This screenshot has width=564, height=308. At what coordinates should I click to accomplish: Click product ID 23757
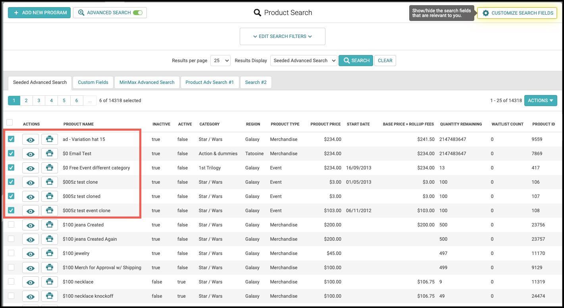538,239
